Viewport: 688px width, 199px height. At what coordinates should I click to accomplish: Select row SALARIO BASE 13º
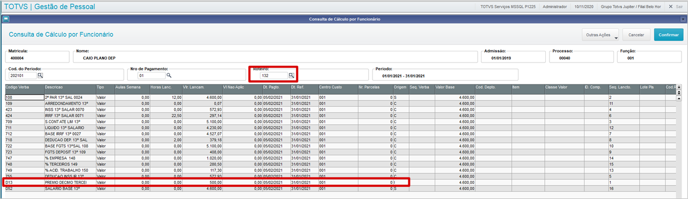point(340,188)
